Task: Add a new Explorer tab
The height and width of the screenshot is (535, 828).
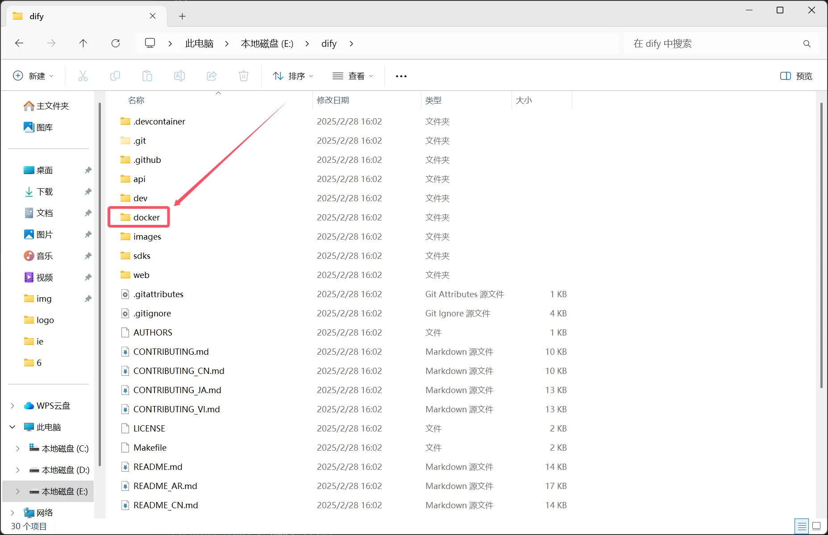Action: point(182,16)
